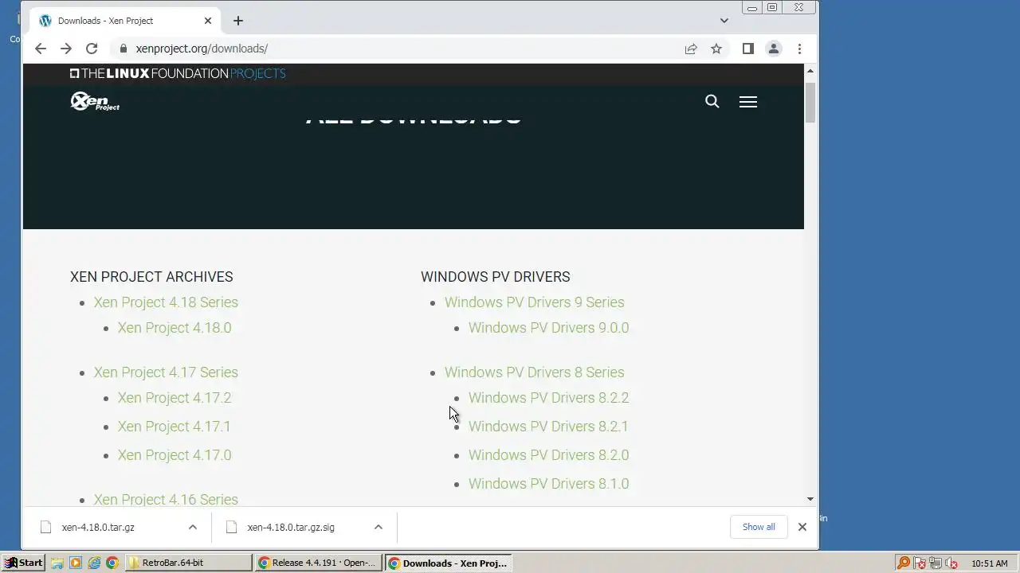Click the address bar URL
This screenshot has height=573, width=1020.
coord(202,49)
